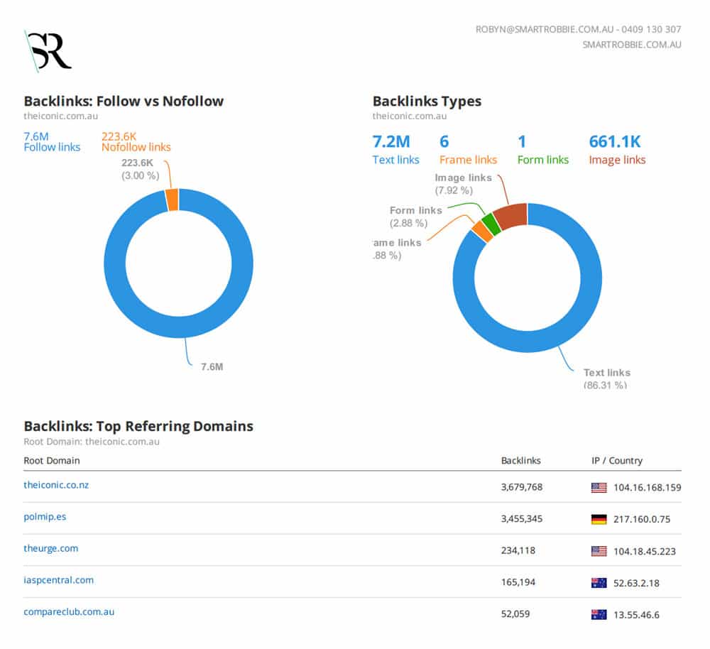The height and width of the screenshot is (649, 710).
Task: Click the 7.6M Follow links legend
Action: [x=52, y=142]
